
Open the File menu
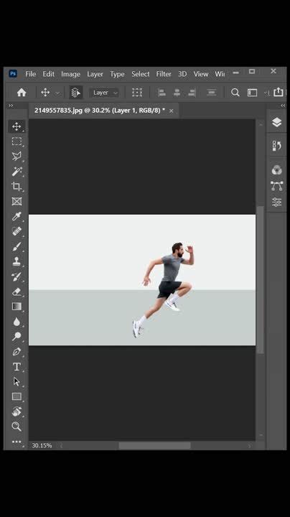coord(31,74)
